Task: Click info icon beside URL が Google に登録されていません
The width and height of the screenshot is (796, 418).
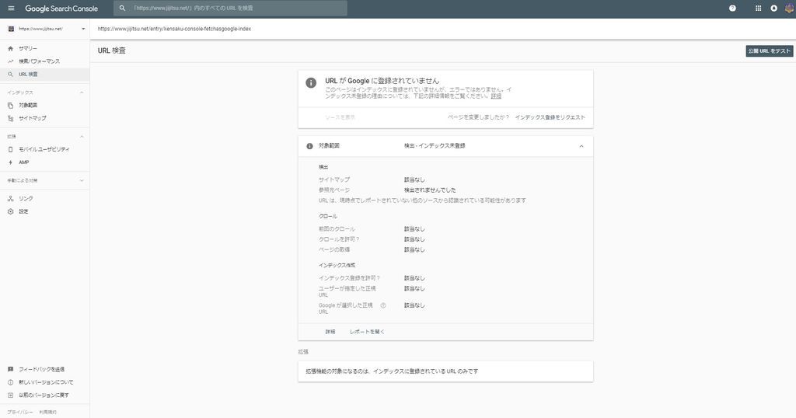Action: coord(311,82)
